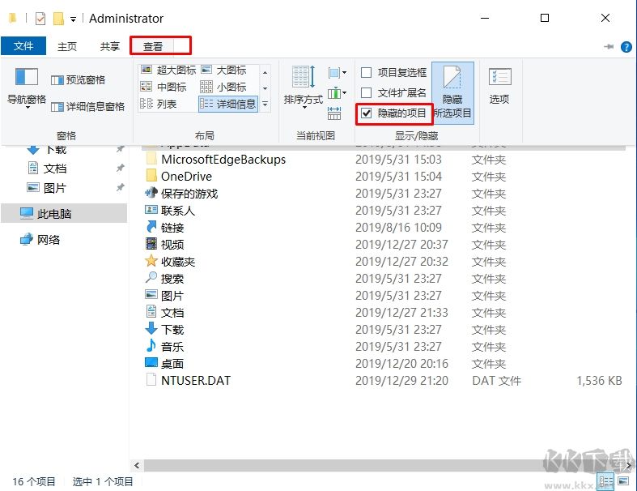Expand the layout gallery more arrow
The width and height of the screenshot is (637, 491).
tap(265, 105)
